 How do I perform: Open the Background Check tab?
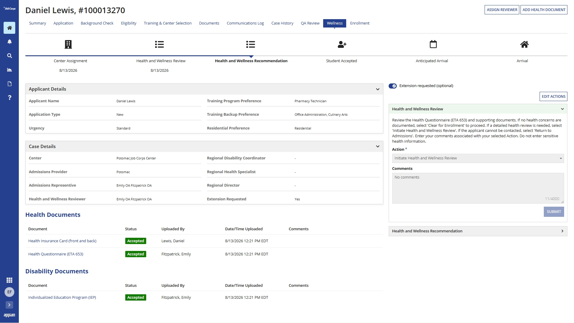point(97,23)
